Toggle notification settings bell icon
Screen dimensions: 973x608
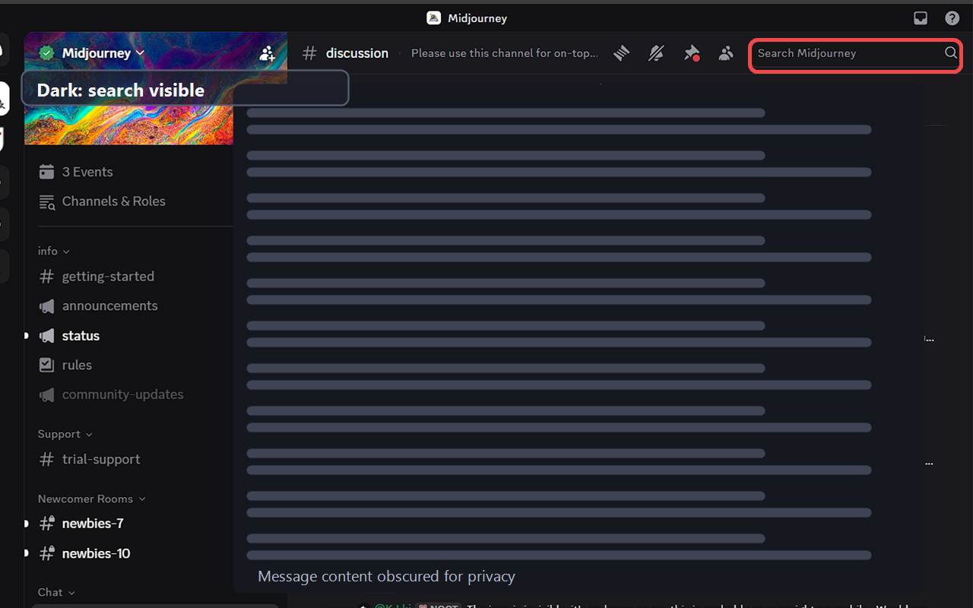click(x=656, y=53)
